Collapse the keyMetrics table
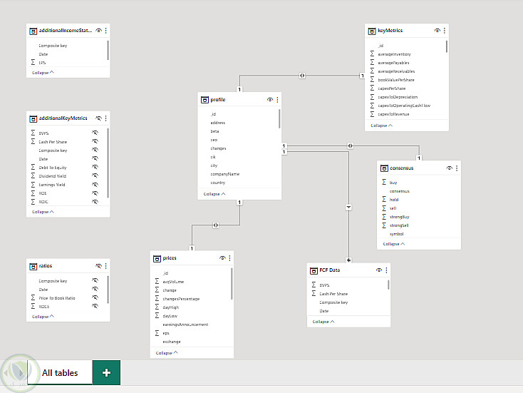523x393 pixels. (381, 126)
